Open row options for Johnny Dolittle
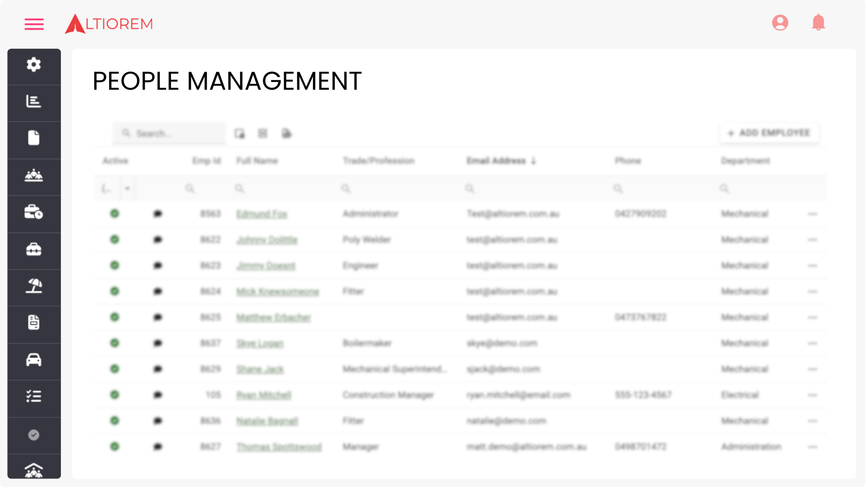The height and width of the screenshot is (487, 866). tap(812, 240)
